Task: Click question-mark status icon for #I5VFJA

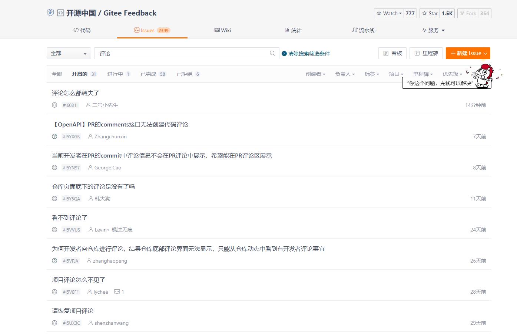Action: point(54,261)
